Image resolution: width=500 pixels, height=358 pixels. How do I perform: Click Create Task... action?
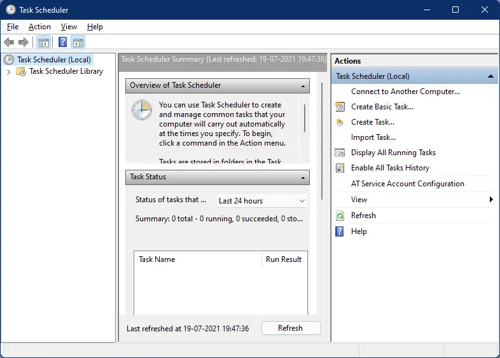[372, 122]
